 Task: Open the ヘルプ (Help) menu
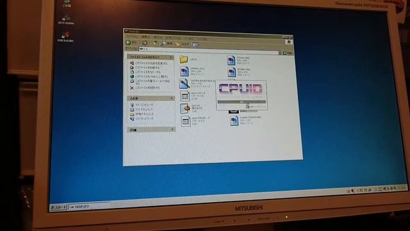[201, 38]
